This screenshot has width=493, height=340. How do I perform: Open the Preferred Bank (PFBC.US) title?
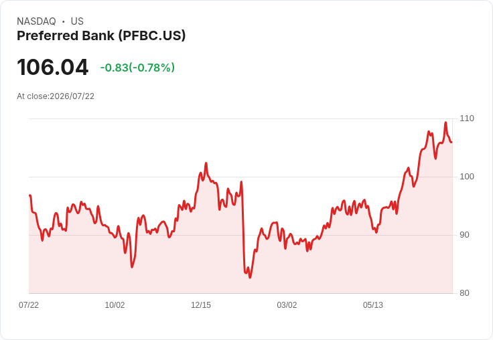point(101,35)
